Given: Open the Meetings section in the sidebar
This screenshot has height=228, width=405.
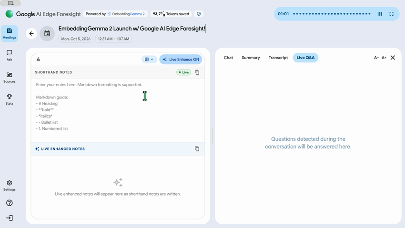Looking at the screenshot, I should [x=10, y=33].
